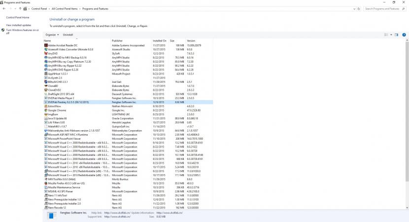This screenshot has width=409, height=222.
Task: Sort list by Installed On column
Action: click(159, 40)
